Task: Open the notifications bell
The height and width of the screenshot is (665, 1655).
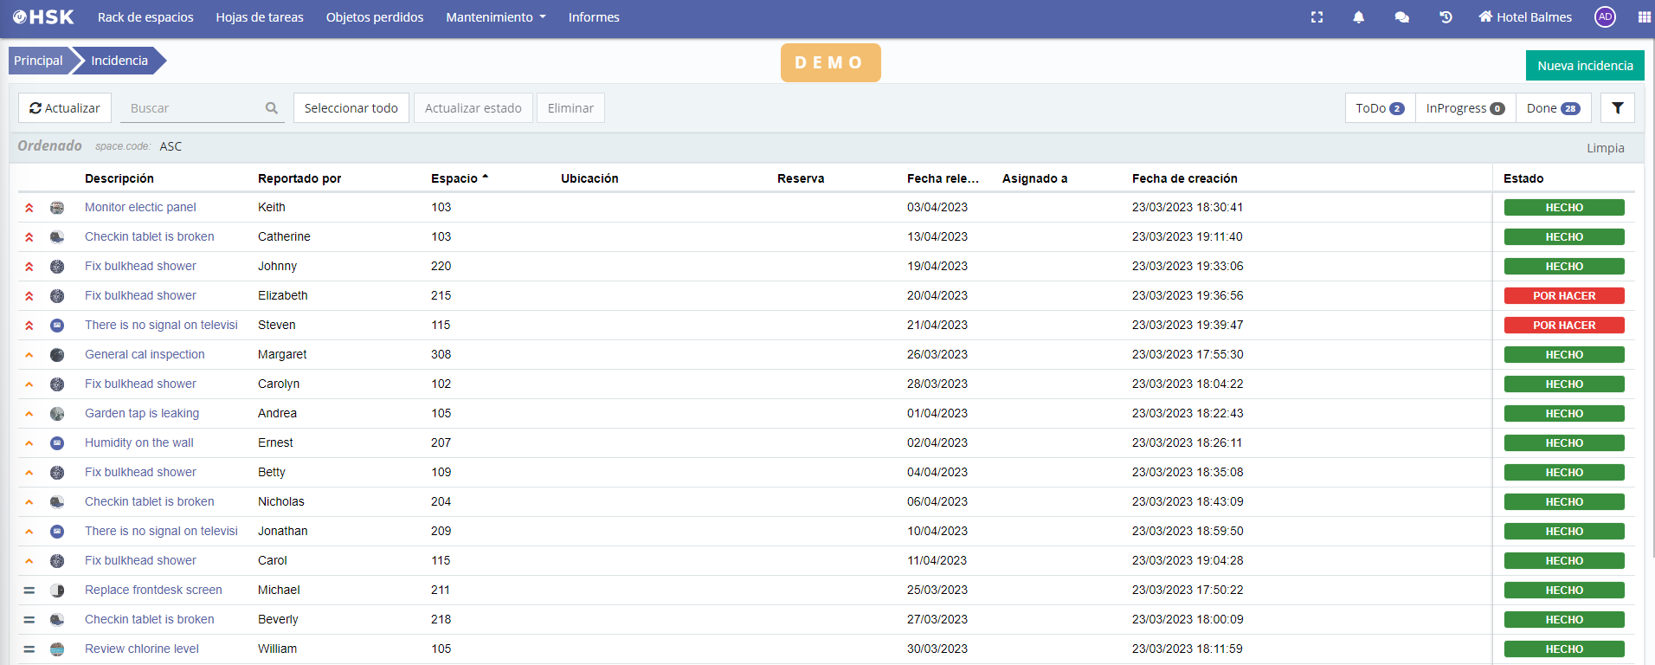Action: click(1358, 17)
